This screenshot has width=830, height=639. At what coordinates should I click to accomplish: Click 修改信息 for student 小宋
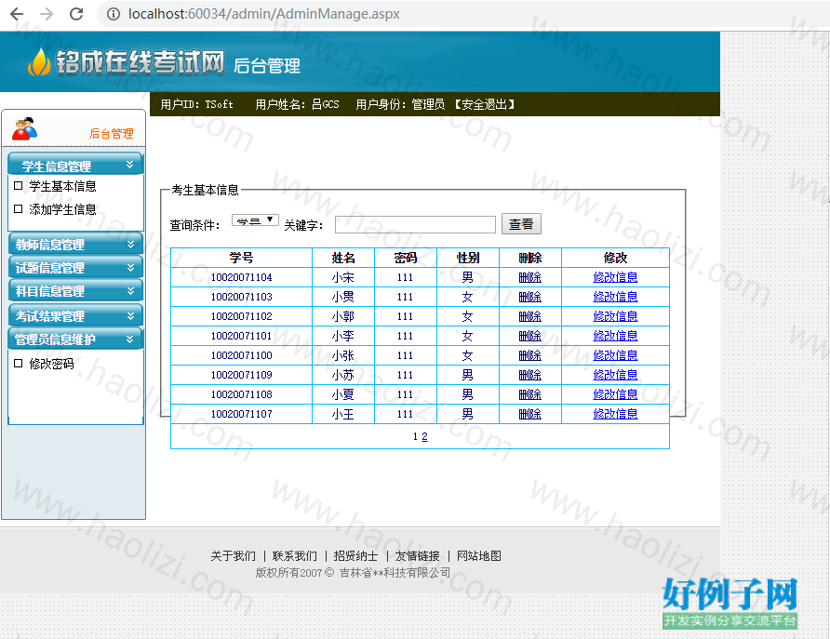[x=615, y=277]
